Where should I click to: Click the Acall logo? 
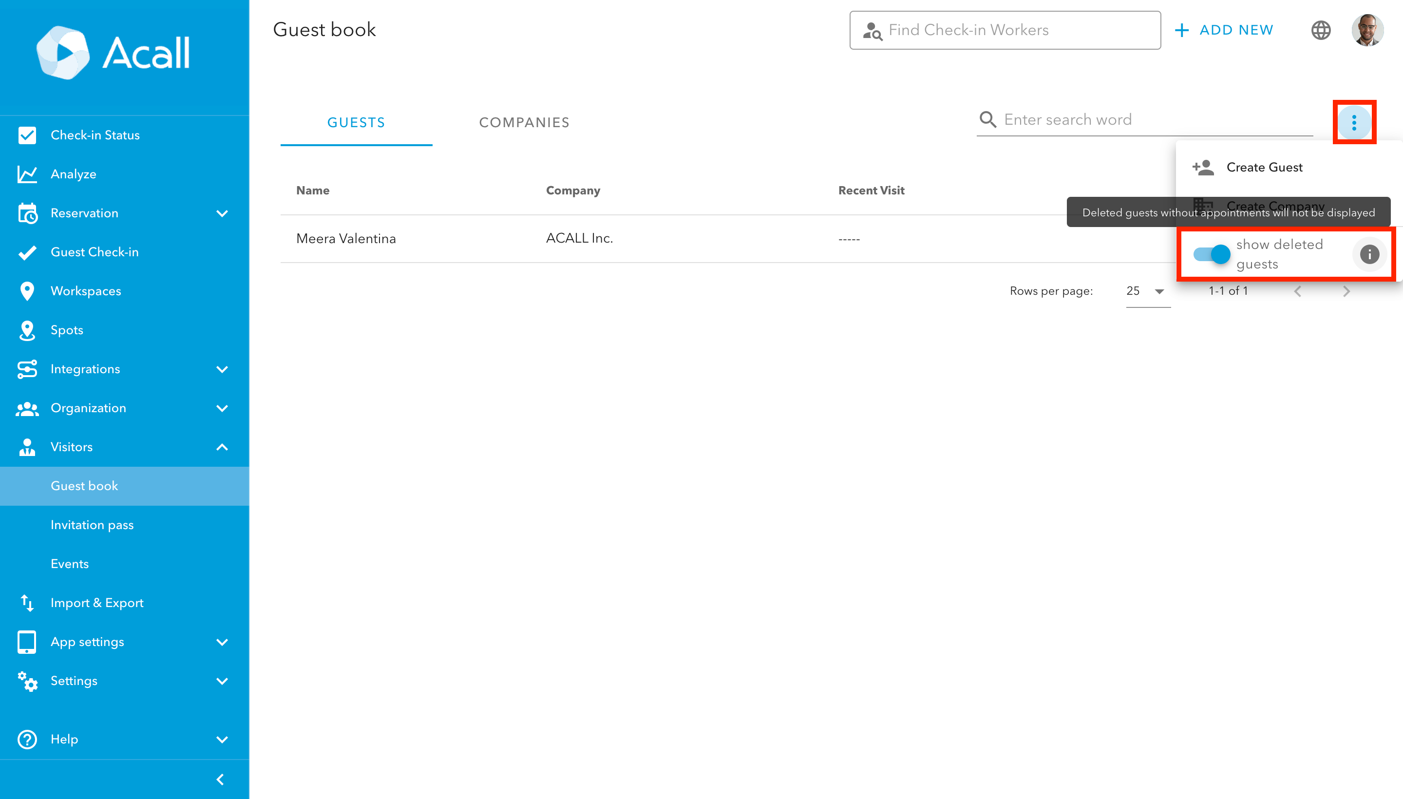pos(113,53)
